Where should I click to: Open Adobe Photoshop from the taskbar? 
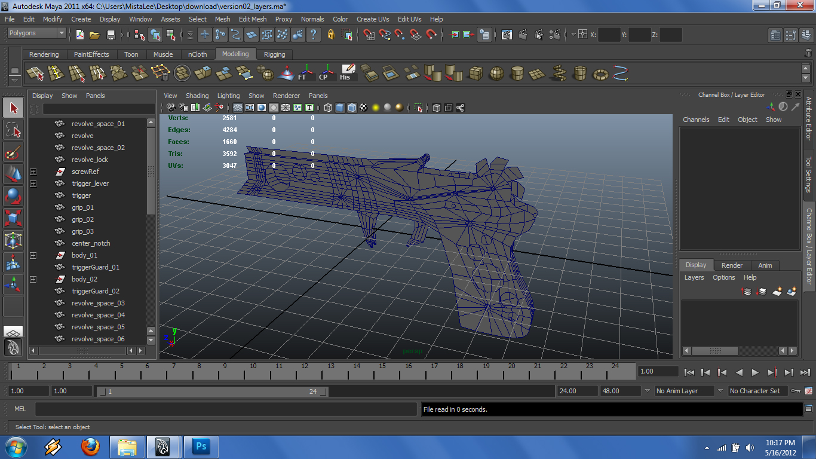(x=201, y=446)
